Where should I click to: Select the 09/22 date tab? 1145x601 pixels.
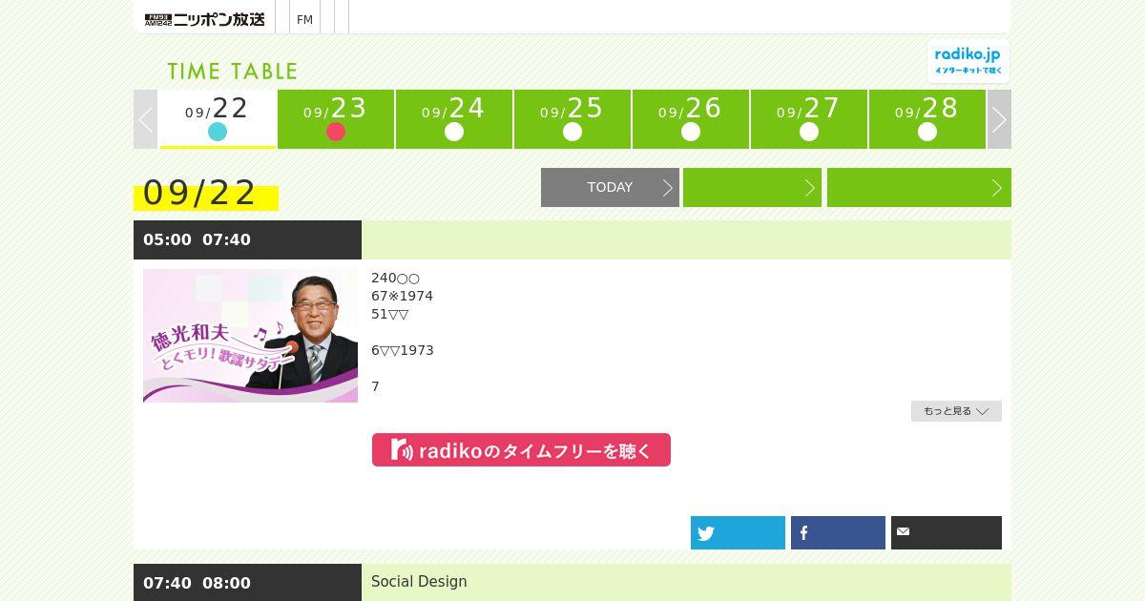tap(218, 119)
